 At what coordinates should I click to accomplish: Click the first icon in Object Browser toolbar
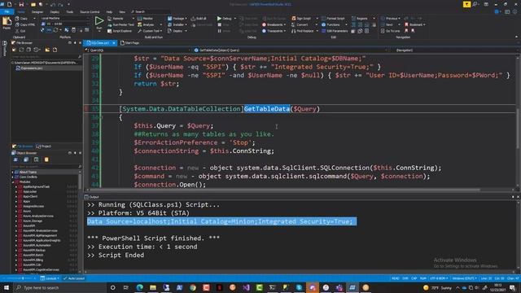[15, 160]
